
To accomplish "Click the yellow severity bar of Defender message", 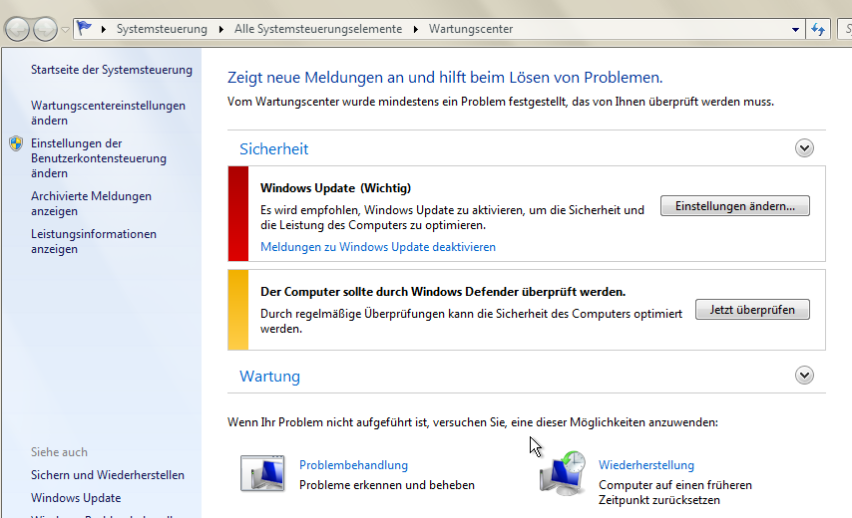I will (x=238, y=310).
